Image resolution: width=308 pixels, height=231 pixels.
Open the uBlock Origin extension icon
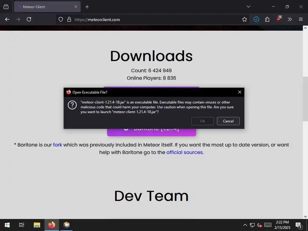coord(279,19)
